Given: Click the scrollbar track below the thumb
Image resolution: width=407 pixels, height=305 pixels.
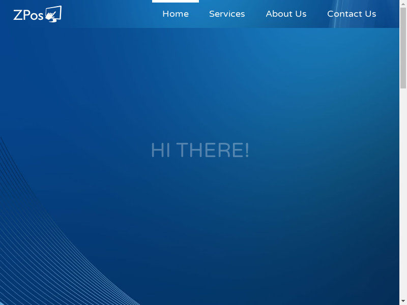Looking at the screenshot, I should [403, 193].
